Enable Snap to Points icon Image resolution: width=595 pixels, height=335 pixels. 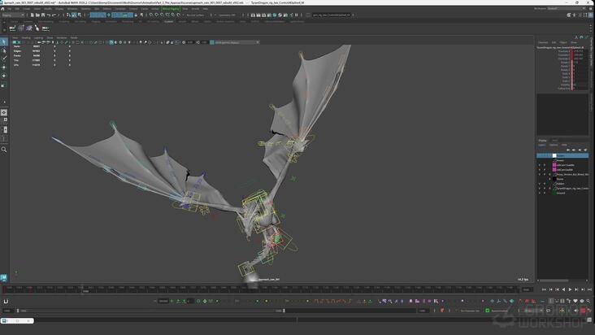pos(162,15)
